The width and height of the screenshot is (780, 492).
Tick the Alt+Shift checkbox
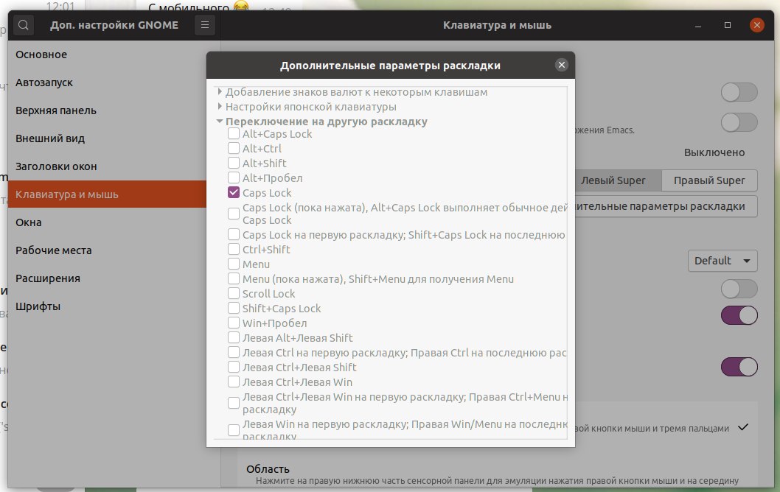click(x=233, y=163)
